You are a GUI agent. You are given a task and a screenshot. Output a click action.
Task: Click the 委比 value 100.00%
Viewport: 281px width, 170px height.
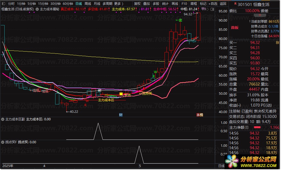click(252, 11)
